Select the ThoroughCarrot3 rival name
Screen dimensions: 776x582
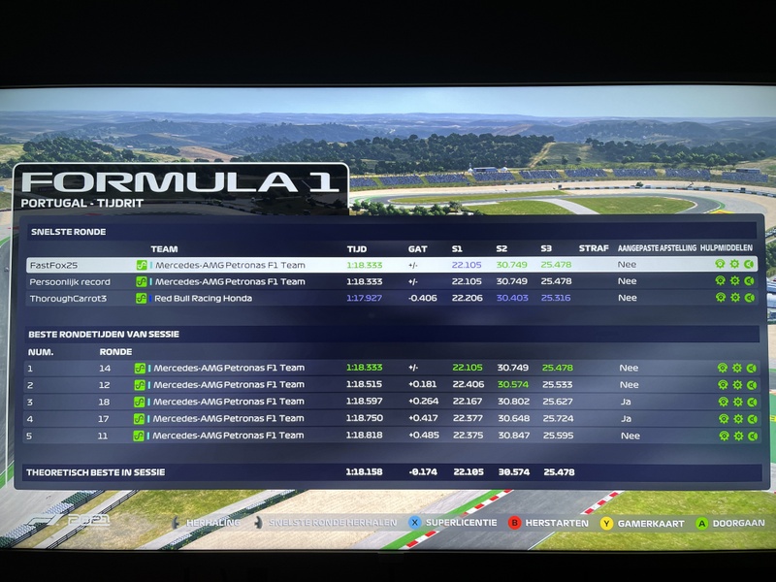coord(68,299)
